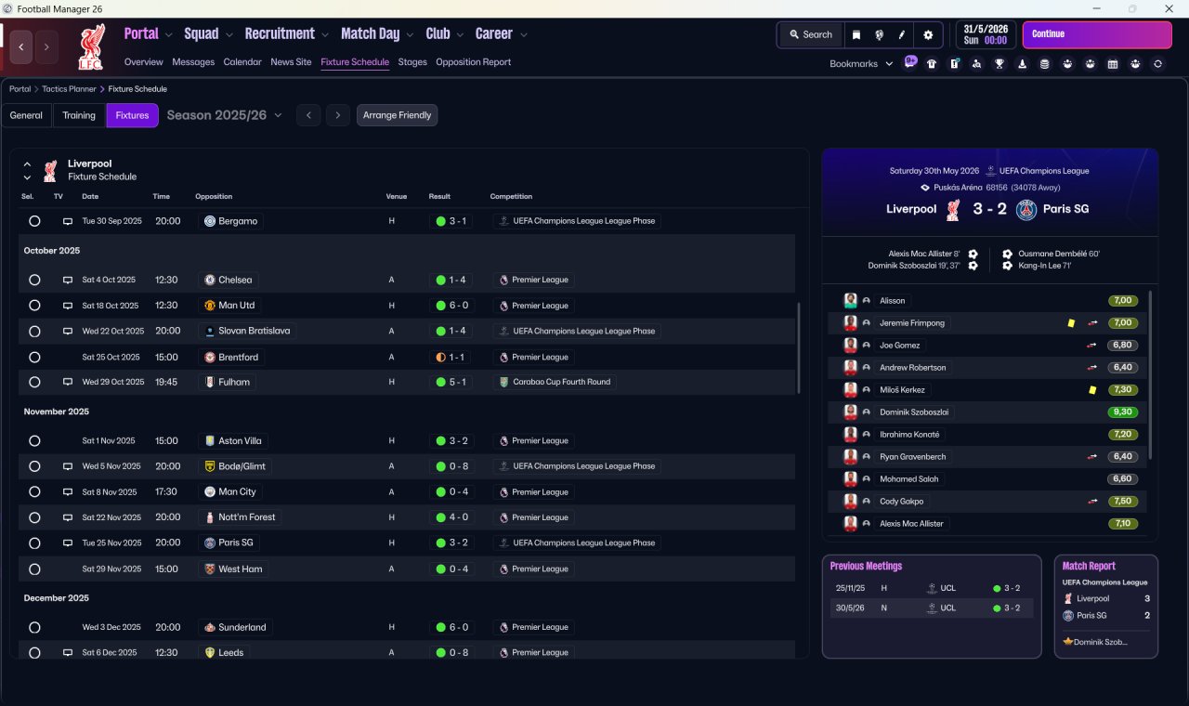Viewport: 1189px width, 706px height.
Task: Click the shirt squad shortcut icon
Action: [x=932, y=64]
